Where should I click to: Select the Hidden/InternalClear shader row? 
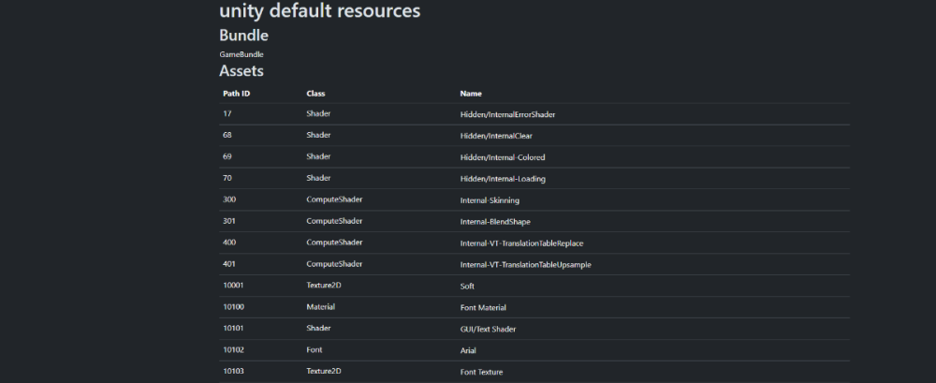coord(496,136)
